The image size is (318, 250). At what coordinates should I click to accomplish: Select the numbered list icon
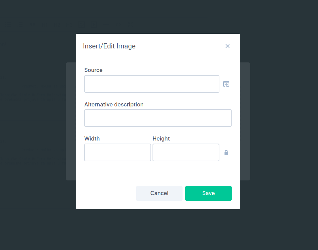pyautogui.click(x=20, y=25)
